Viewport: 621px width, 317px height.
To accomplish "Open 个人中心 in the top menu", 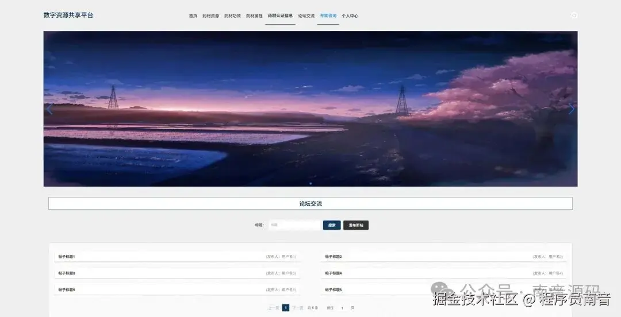I will (350, 16).
